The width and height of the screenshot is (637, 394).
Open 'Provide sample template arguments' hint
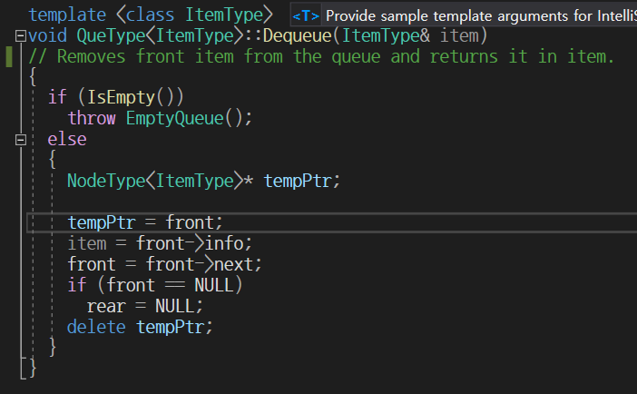coord(481,15)
